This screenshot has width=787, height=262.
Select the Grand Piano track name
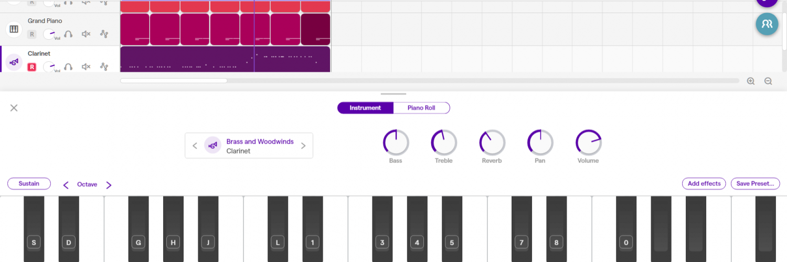[x=45, y=21]
